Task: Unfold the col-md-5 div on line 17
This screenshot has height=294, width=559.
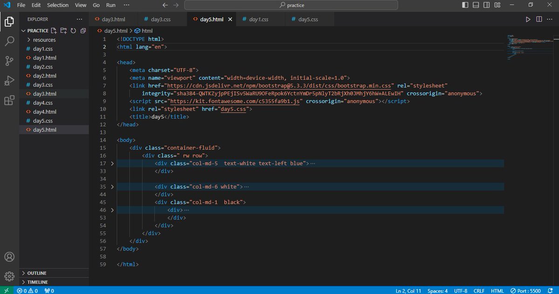Action: coord(112,163)
